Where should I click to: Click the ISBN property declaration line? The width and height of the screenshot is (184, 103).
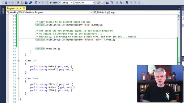click(51, 90)
